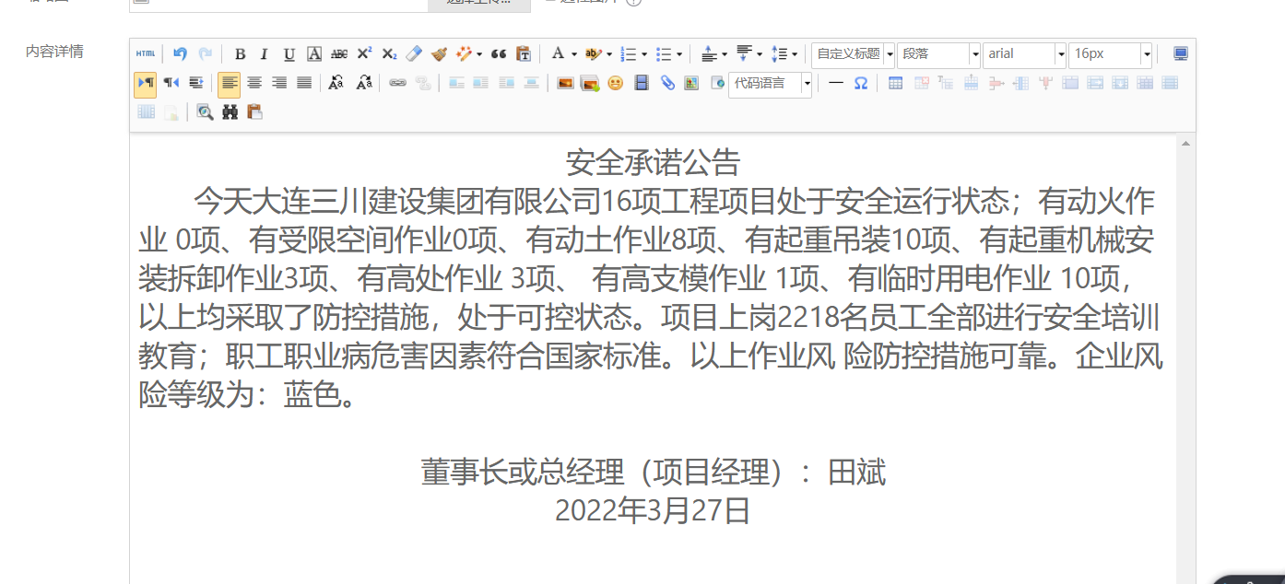Increase first line indent
The image size is (1285, 584).
click(195, 83)
